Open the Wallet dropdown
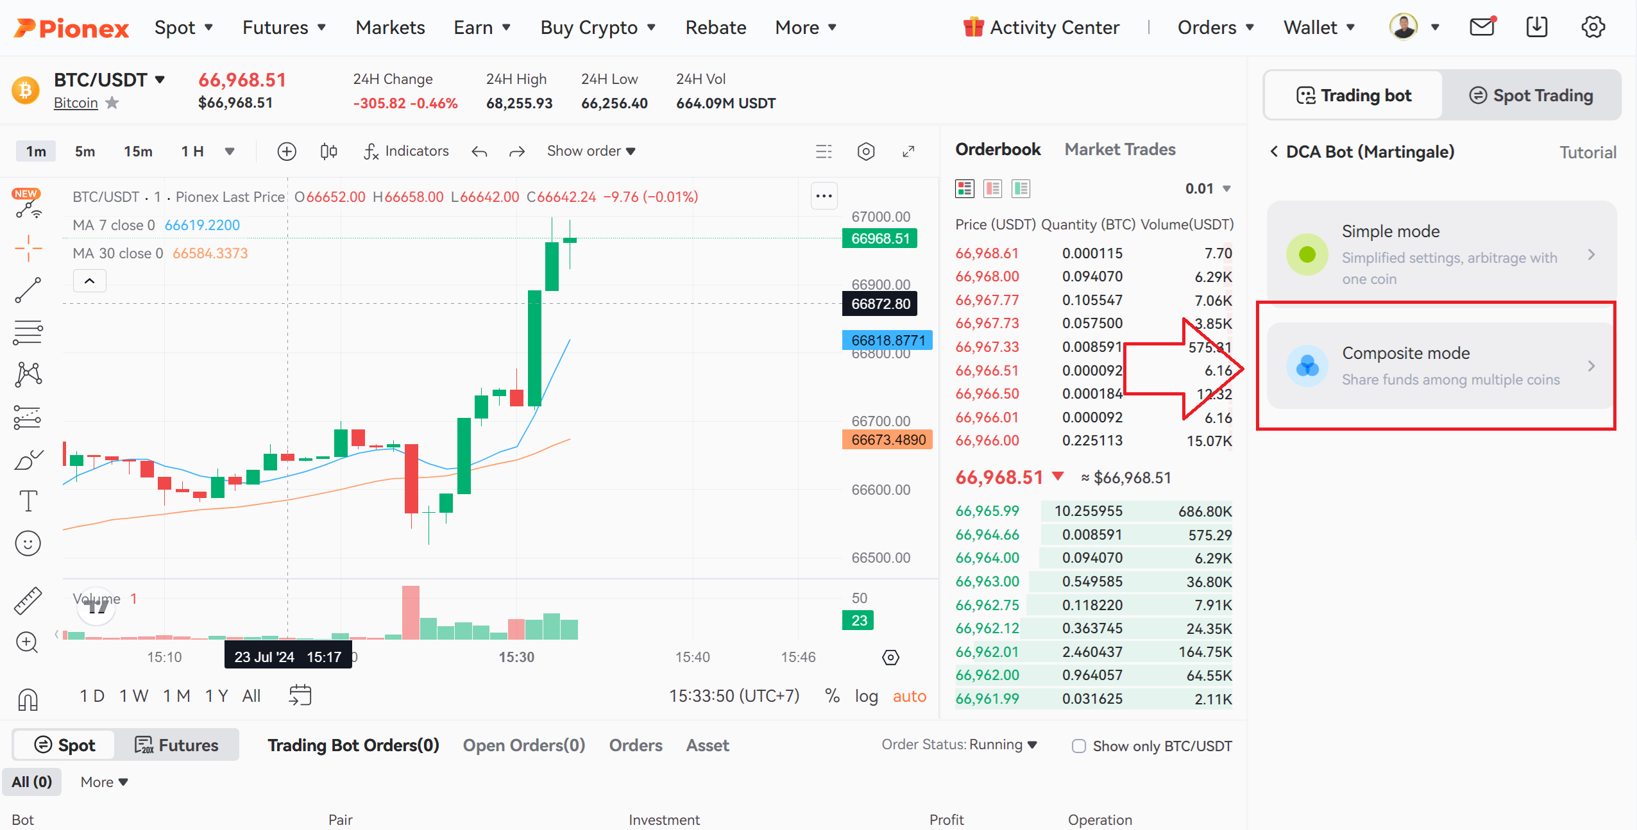Screen dimensions: 1637x830 click(1319, 28)
